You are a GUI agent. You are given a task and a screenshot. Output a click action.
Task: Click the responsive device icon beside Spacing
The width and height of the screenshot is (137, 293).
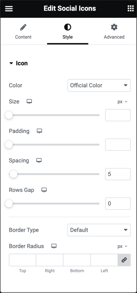click(39, 161)
